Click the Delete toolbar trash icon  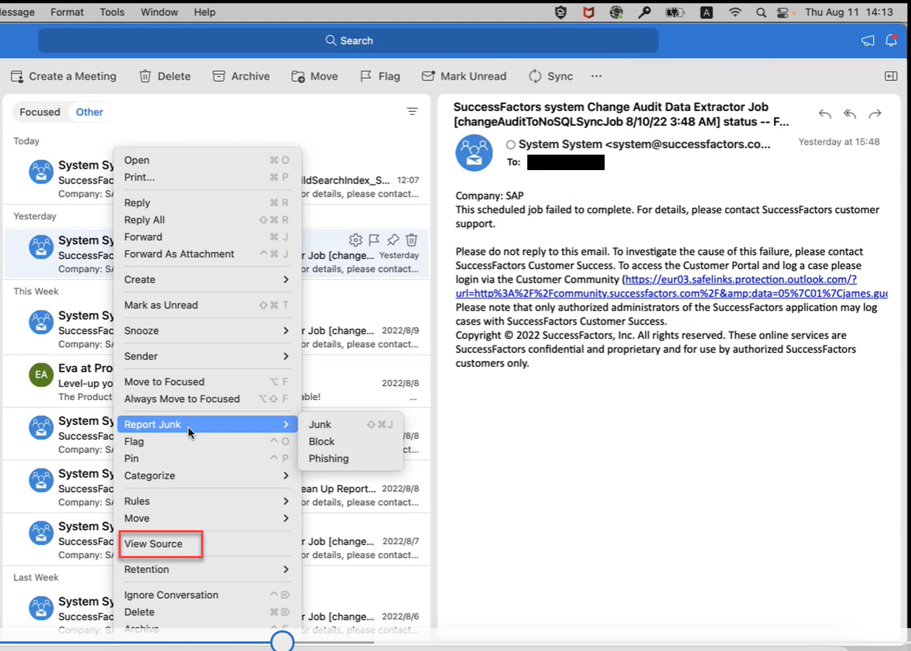(x=146, y=77)
